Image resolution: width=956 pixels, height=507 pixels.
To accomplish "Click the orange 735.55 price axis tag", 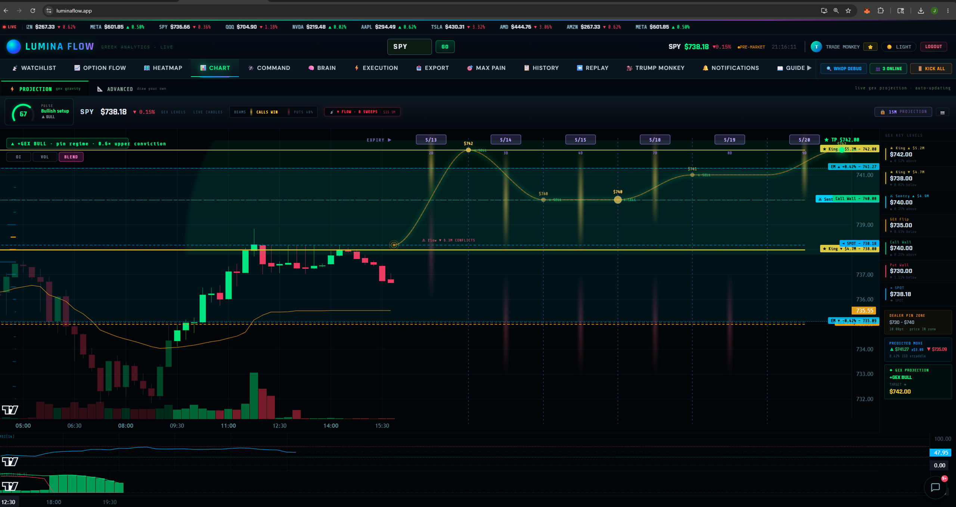I will [x=864, y=311].
